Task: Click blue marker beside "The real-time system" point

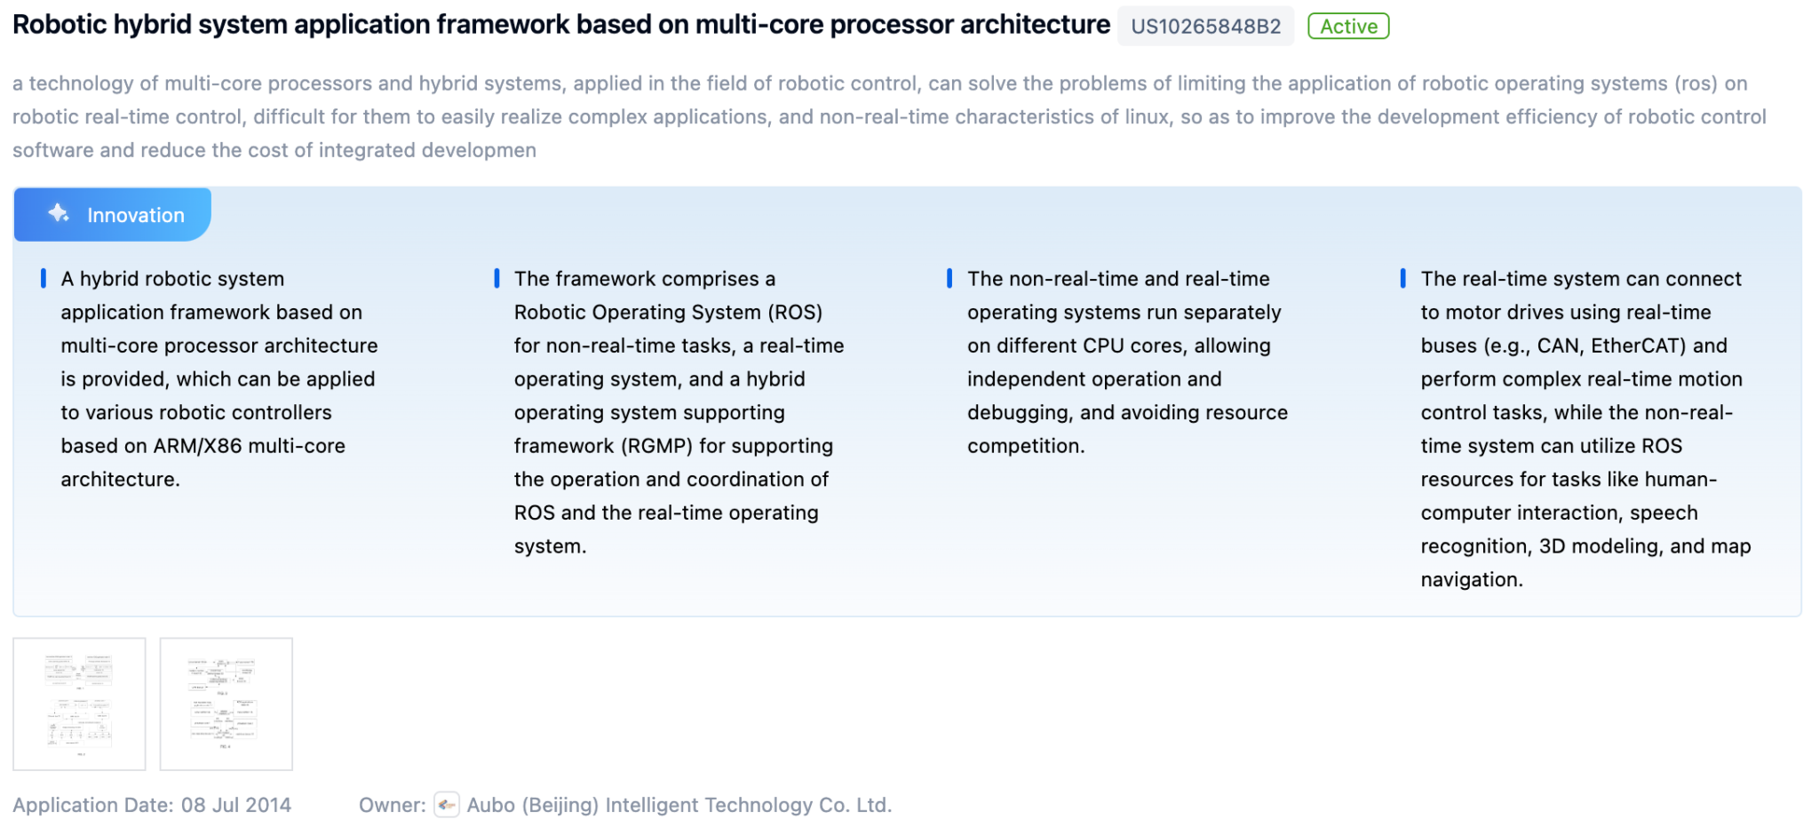Action: 1402,279
